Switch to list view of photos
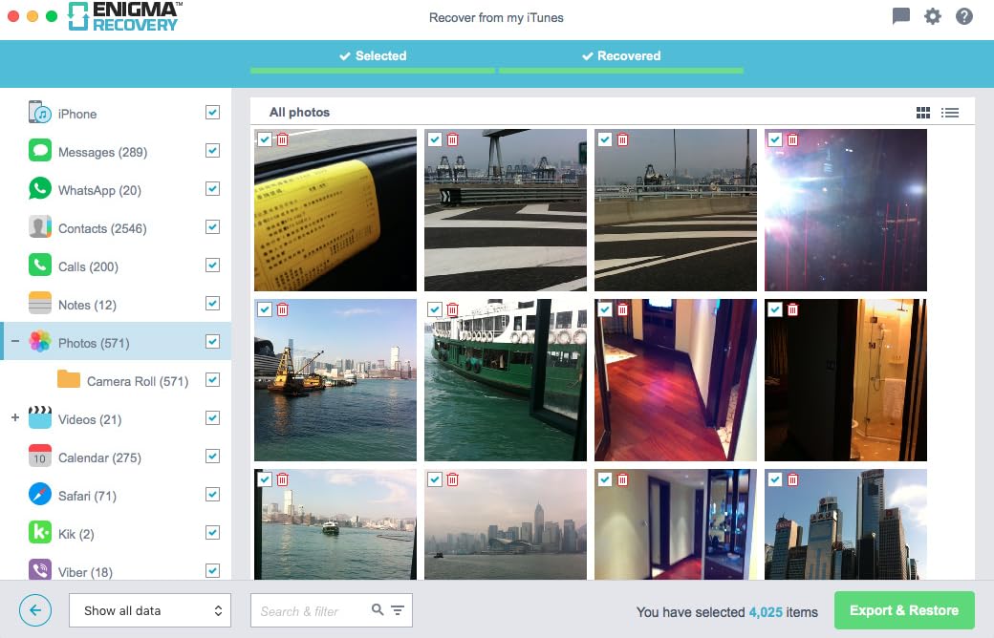The width and height of the screenshot is (994, 638). point(950,113)
